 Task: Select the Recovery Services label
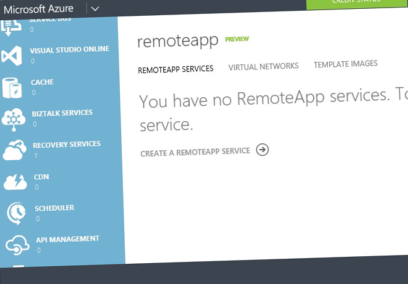pos(67,145)
